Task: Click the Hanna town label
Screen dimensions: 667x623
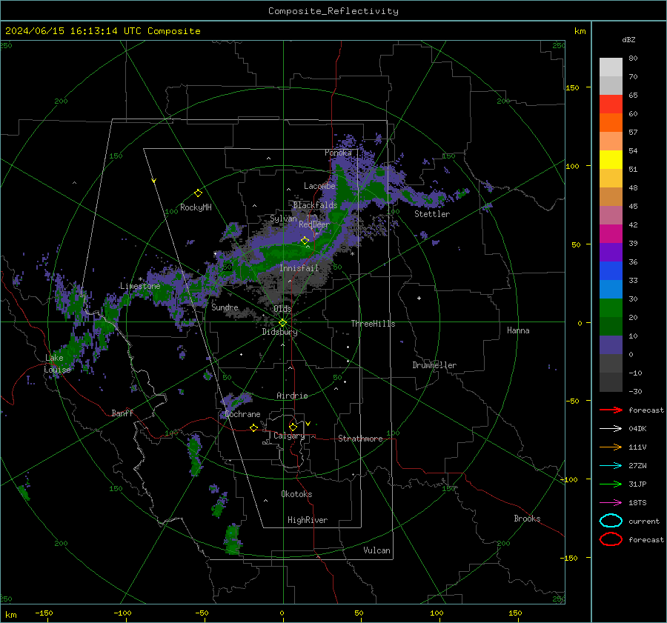Action: [x=518, y=330]
